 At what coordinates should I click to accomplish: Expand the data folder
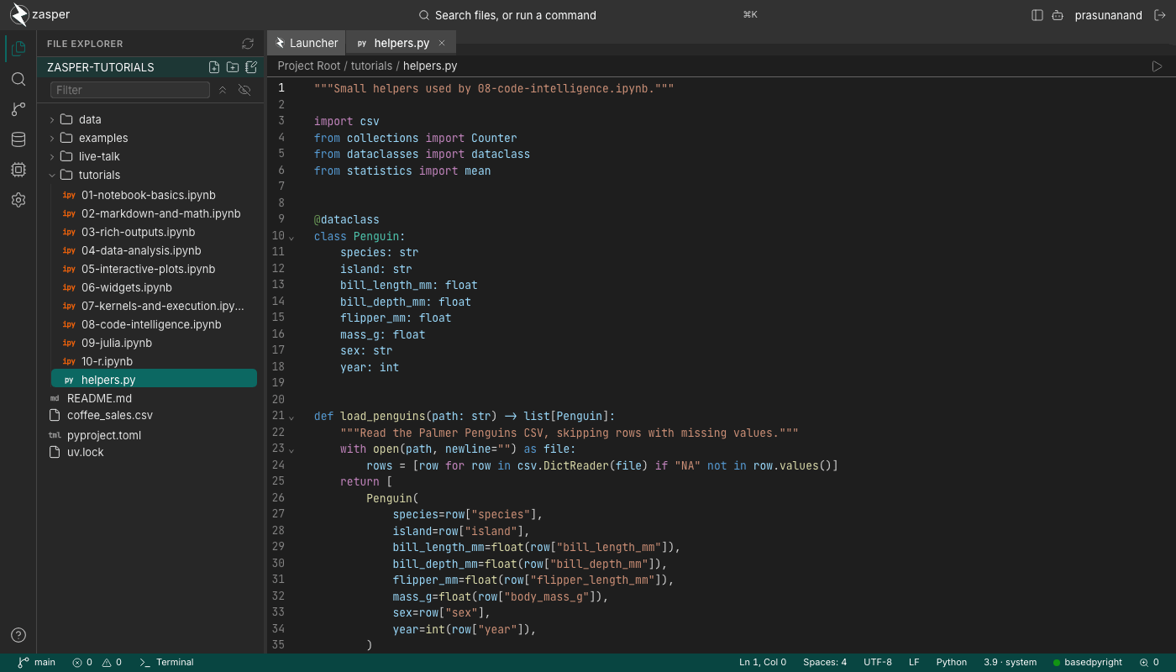[x=52, y=119]
